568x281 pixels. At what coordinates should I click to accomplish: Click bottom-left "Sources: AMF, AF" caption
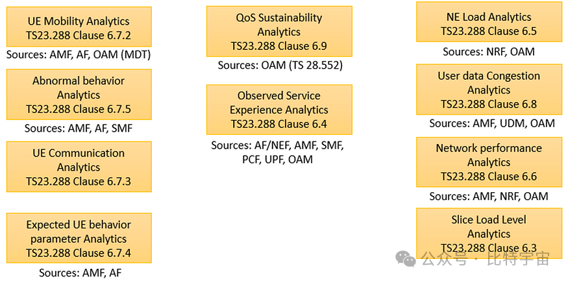pyautogui.click(x=80, y=273)
